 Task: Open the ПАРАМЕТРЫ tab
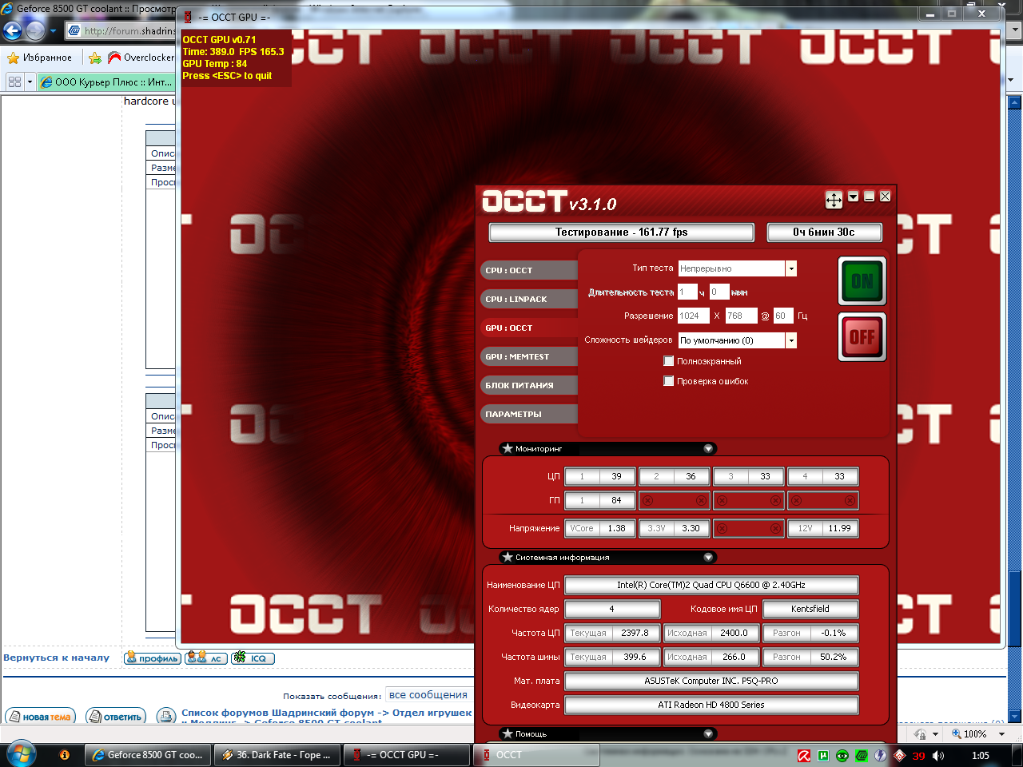[x=528, y=414]
